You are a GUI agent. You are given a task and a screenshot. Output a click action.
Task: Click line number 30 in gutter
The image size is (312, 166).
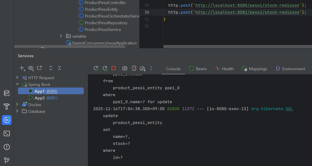(147, 12)
